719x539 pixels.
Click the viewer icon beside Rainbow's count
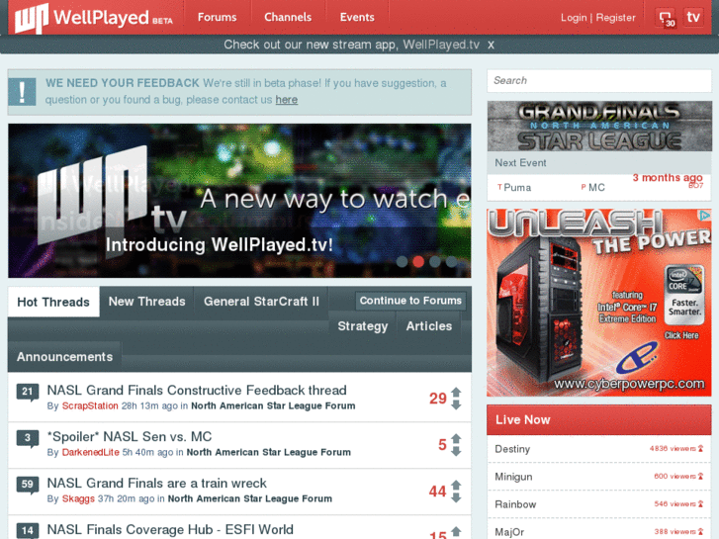[700, 503]
